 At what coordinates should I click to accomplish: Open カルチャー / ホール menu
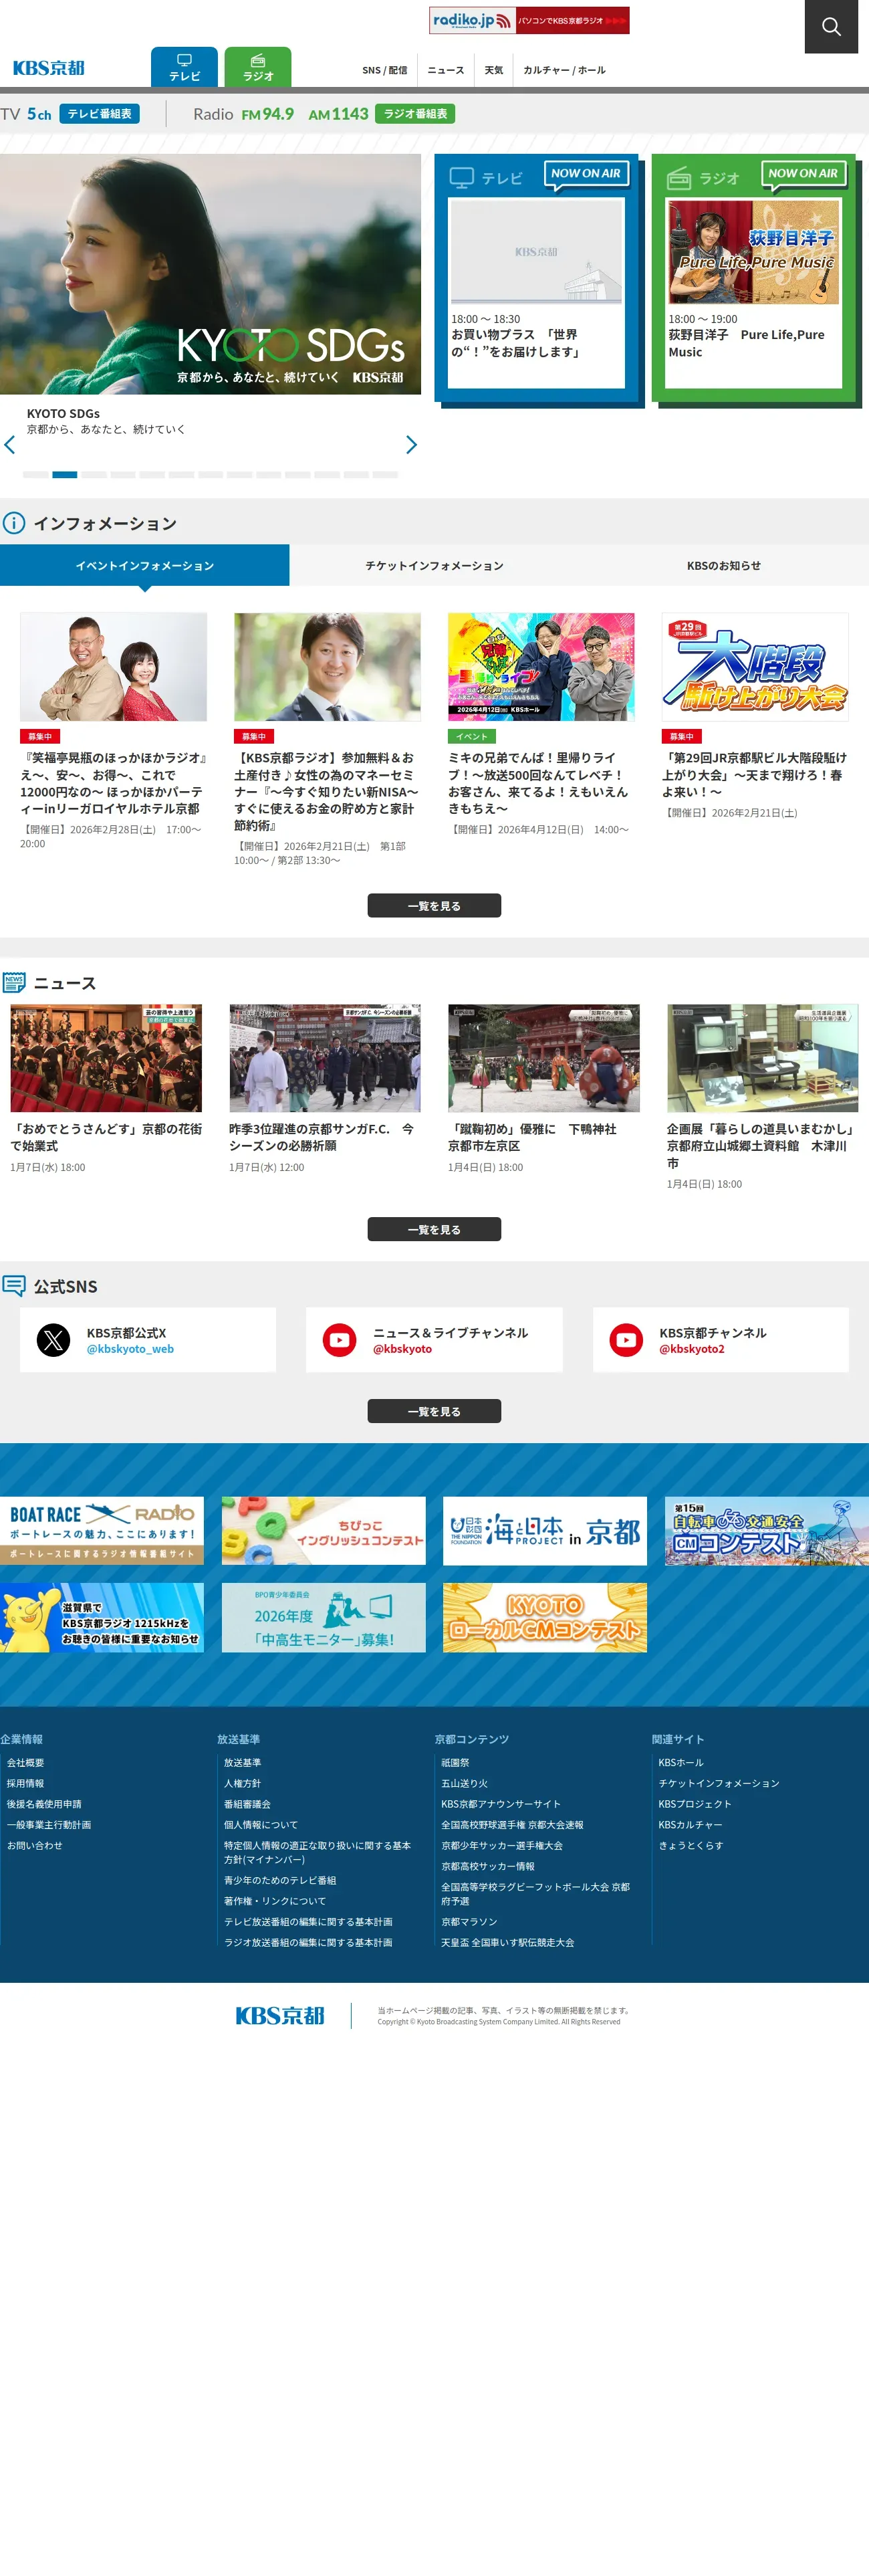point(564,70)
